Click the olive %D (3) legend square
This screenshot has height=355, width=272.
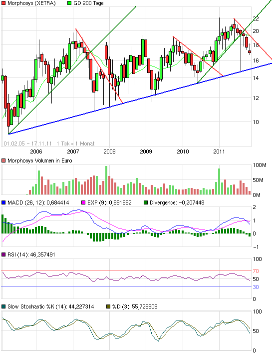[108, 307]
